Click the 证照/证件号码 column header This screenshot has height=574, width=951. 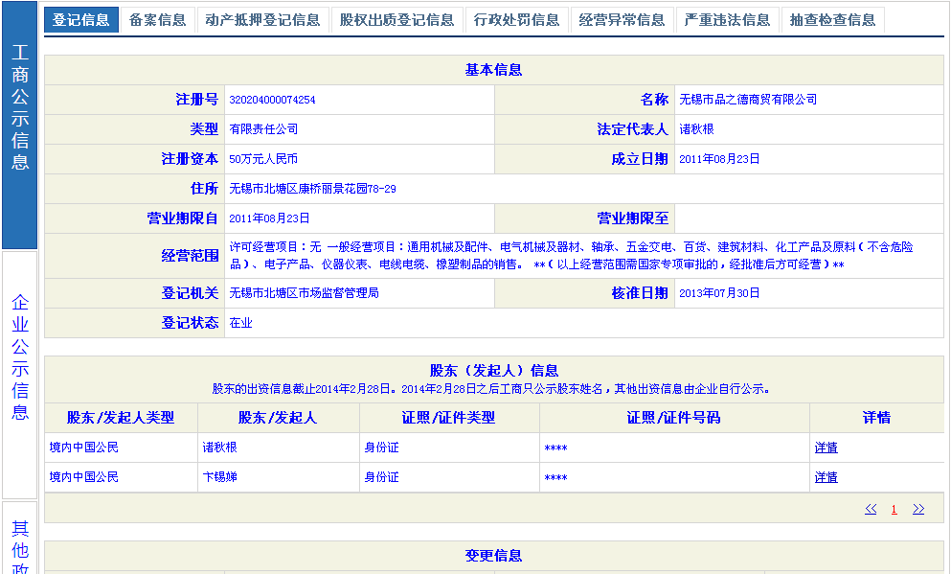click(x=673, y=418)
